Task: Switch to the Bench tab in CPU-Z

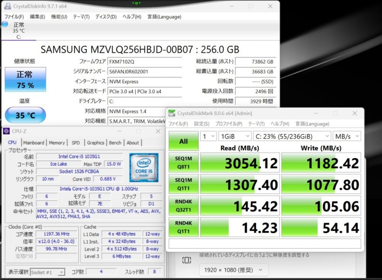Action: (115, 143)
